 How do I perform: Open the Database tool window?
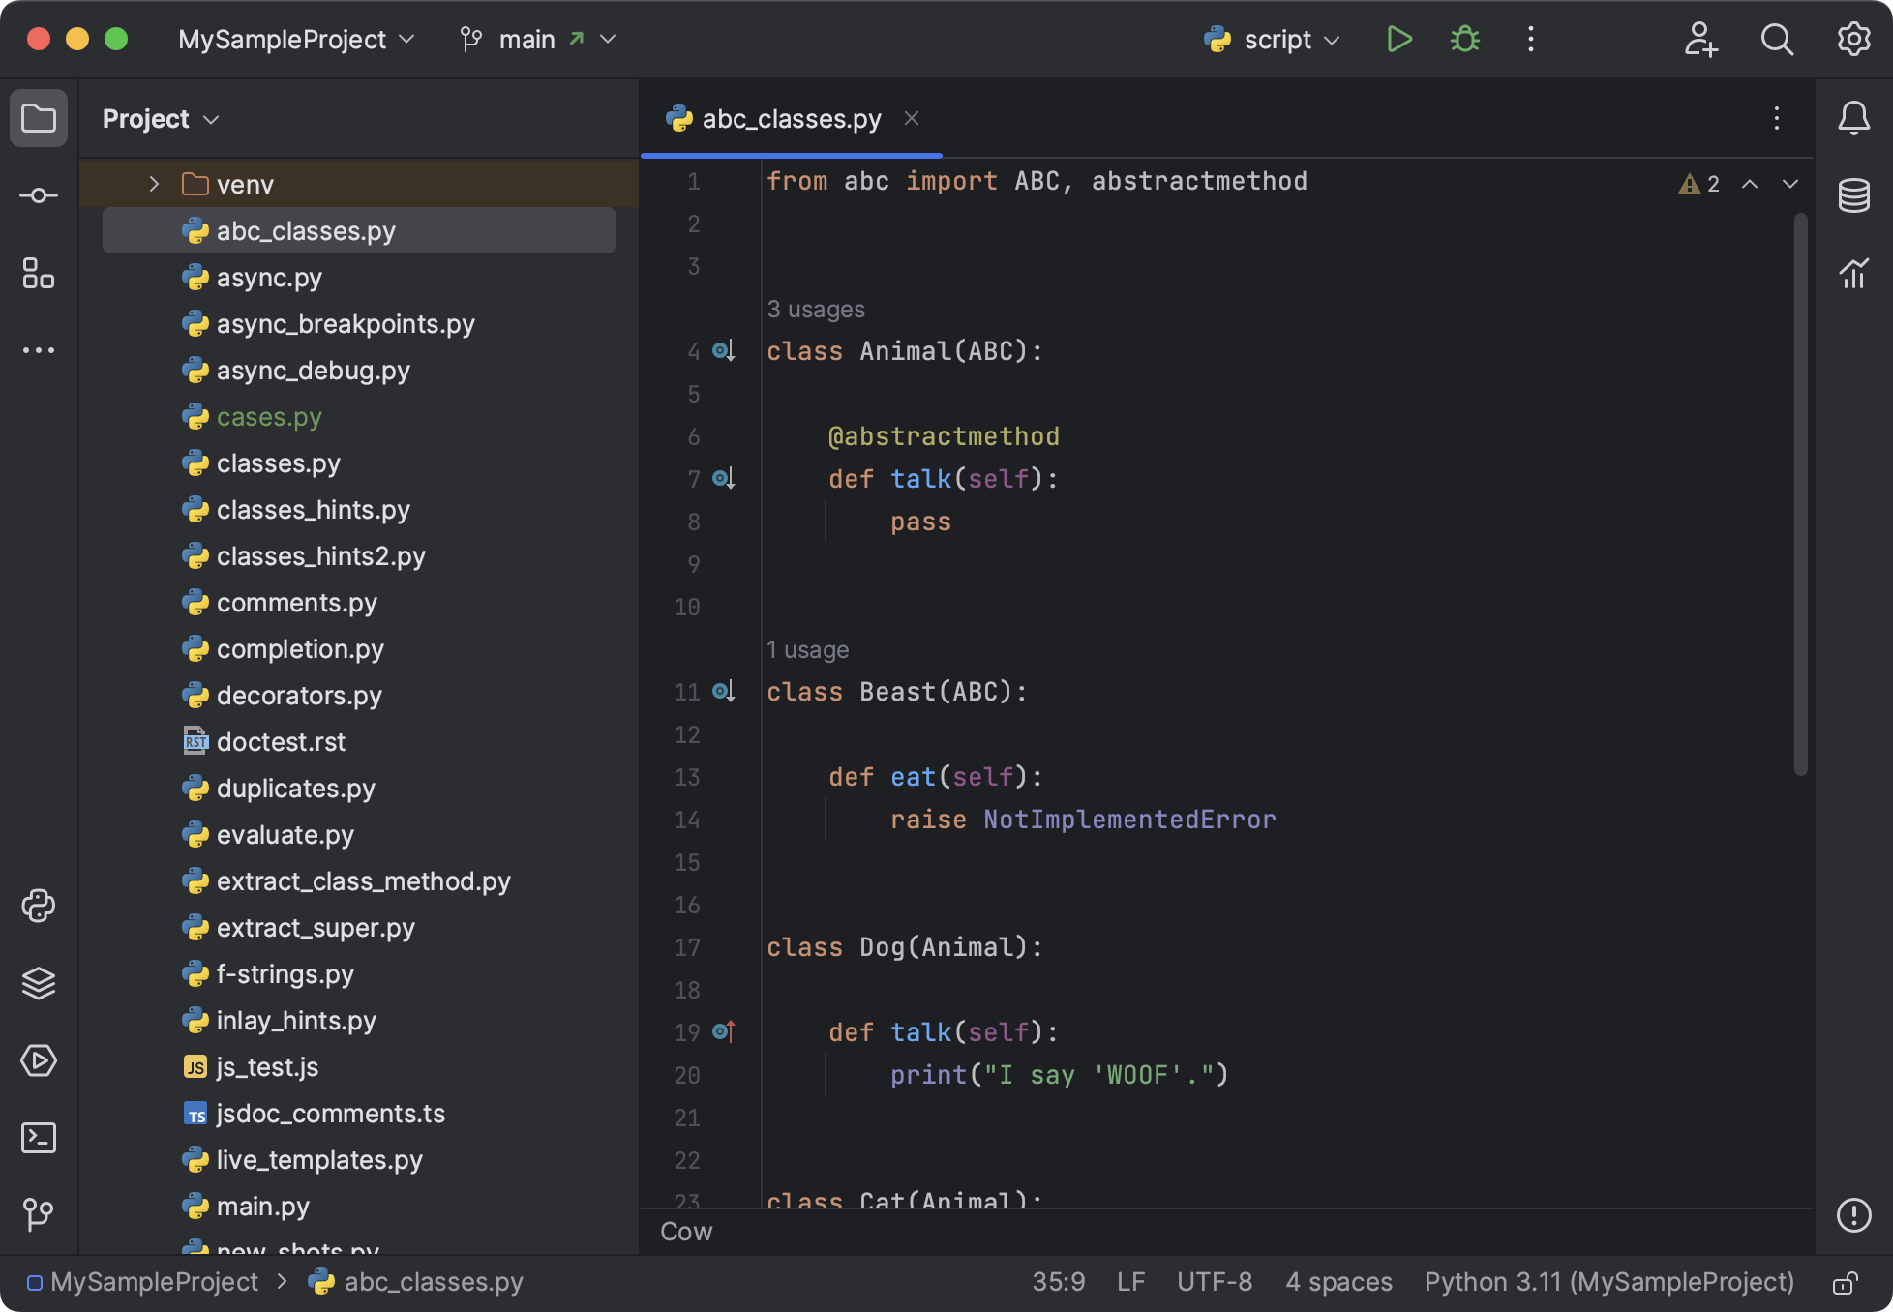pyautogui.click(x=1854, y=194)
